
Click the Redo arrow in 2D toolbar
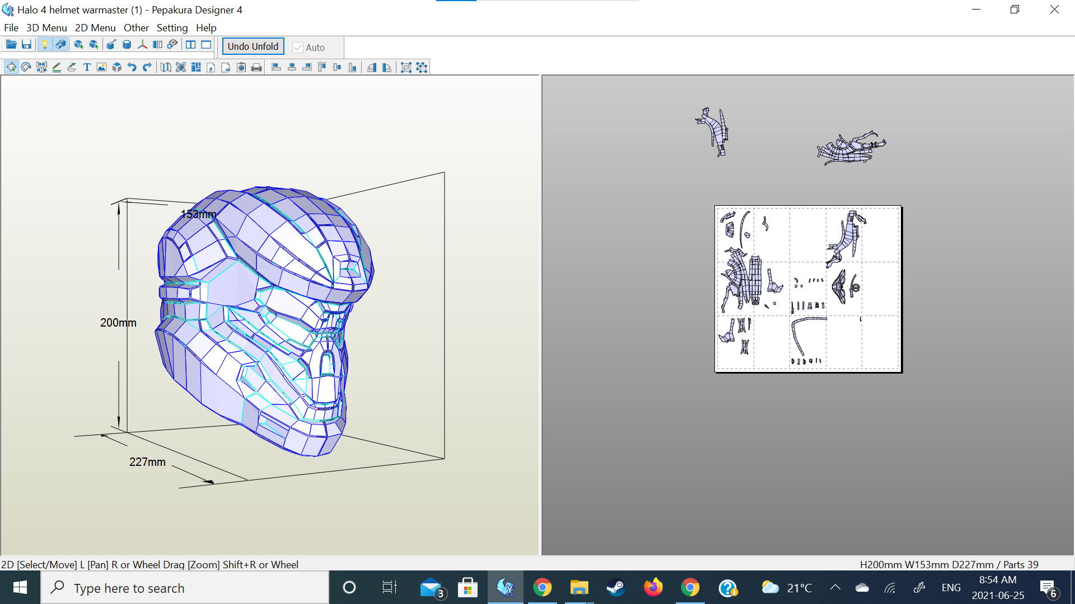pos(147,67)
